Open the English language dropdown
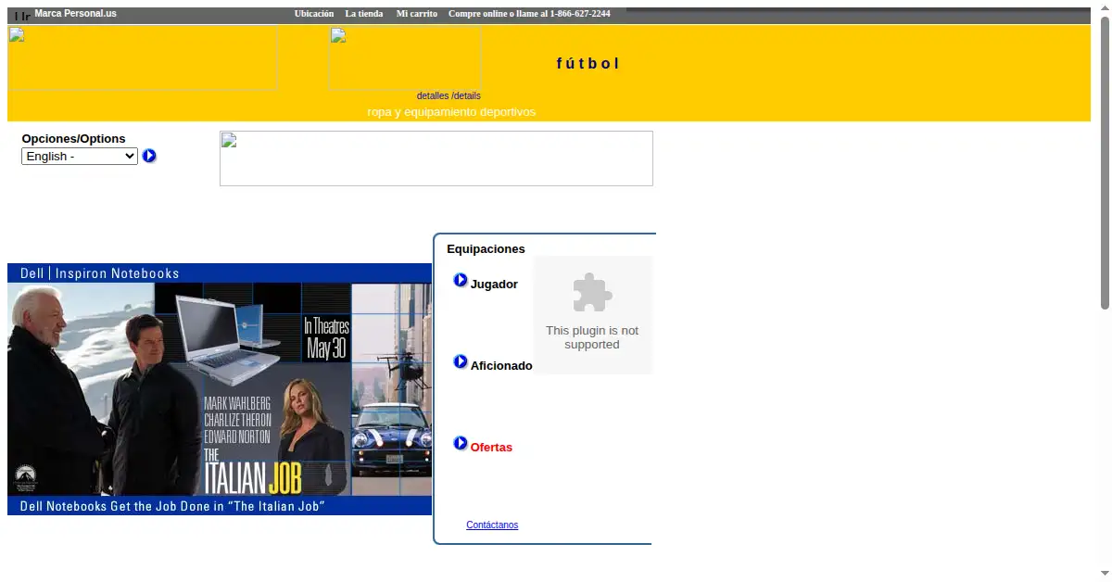1112x582 pixels. 80,157
